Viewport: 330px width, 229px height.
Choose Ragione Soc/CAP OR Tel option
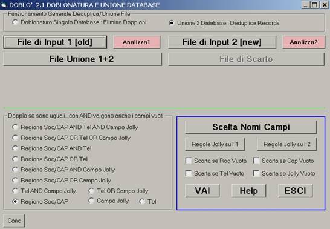pyautogui.click(x=15, y=159)
